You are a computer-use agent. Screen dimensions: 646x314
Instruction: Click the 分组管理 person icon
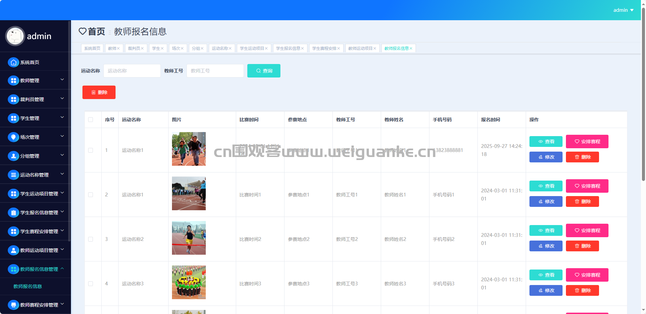[14, 156]
